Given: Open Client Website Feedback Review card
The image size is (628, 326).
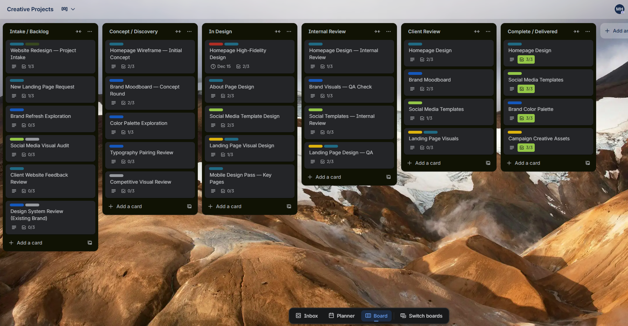Looking at the screenshot, I should click(50, 181).
